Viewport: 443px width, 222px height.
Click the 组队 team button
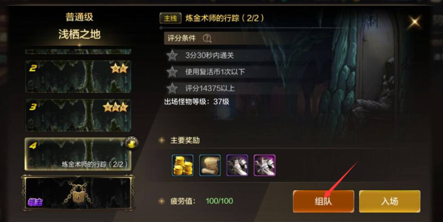pos(323,201)
